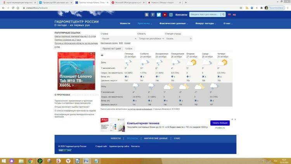Click the Twitter icon in header
The height and width of the screenshot is (164, 291).
159,15
